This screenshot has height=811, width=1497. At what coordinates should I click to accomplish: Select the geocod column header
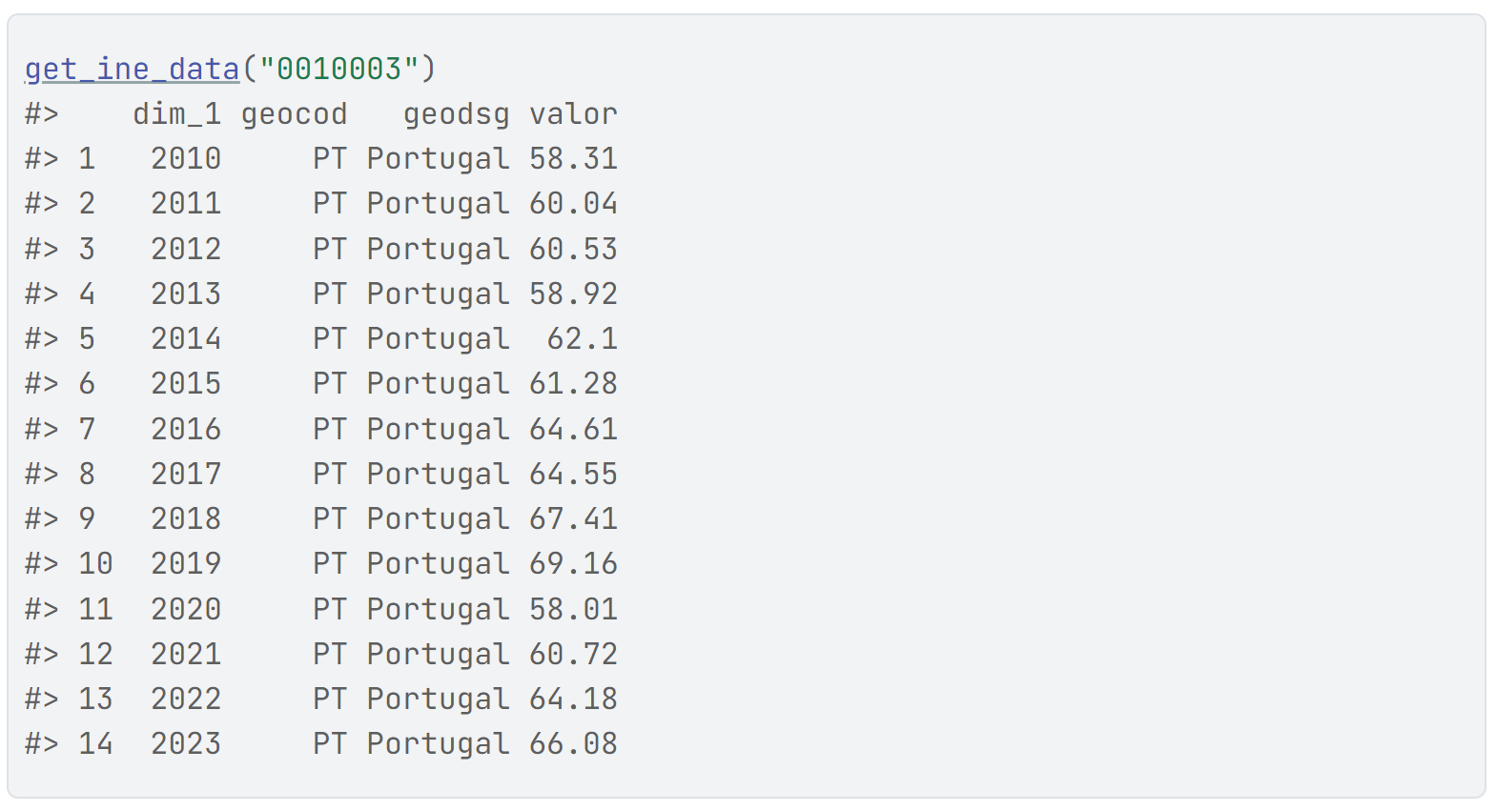tap(295, 114)
